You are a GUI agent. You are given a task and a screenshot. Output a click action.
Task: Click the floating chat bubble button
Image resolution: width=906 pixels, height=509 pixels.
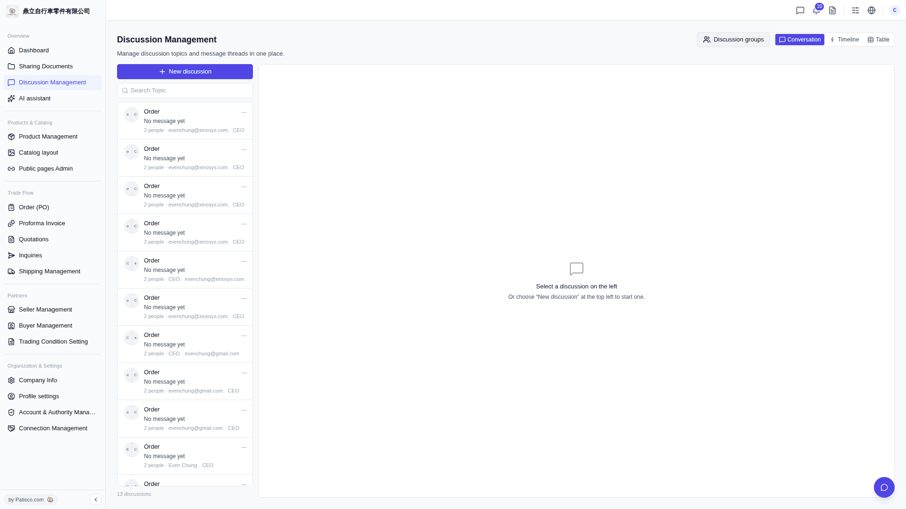[x=884, y=487]
